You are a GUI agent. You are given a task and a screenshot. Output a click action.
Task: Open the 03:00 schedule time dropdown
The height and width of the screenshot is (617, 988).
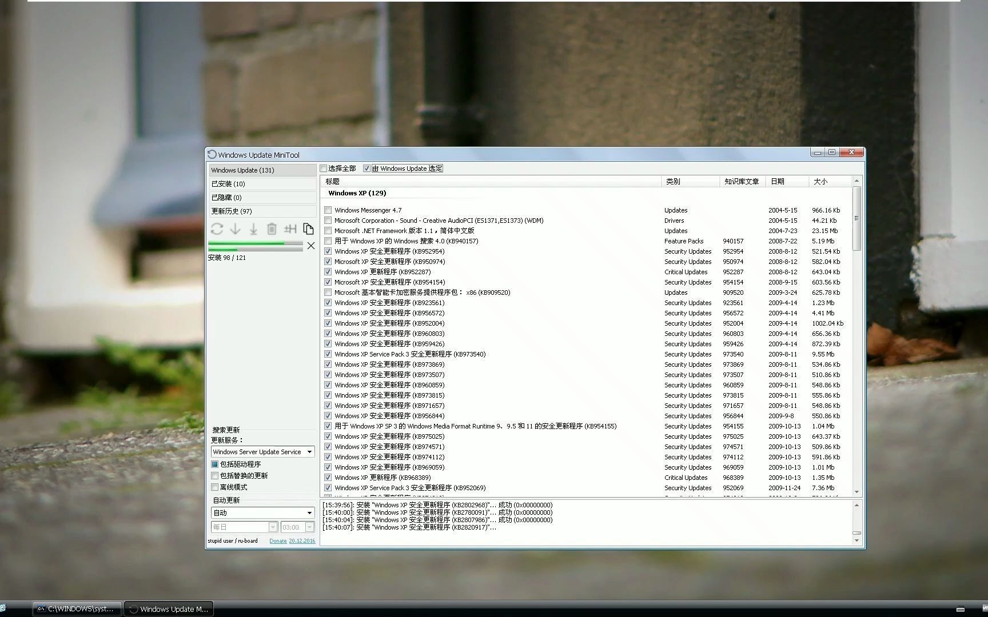pyautogui.click(x=297, y=527)
